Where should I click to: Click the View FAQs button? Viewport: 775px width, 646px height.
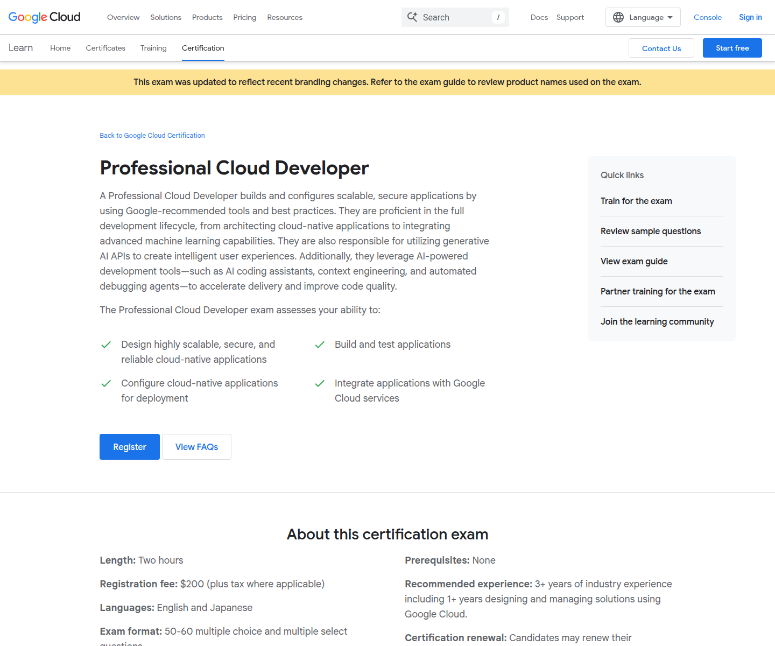[x=196, y=447]
